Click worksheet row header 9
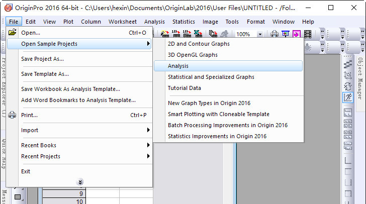This screenshot has height=204, width=366. pyautogui.click(x=64, y=193)
